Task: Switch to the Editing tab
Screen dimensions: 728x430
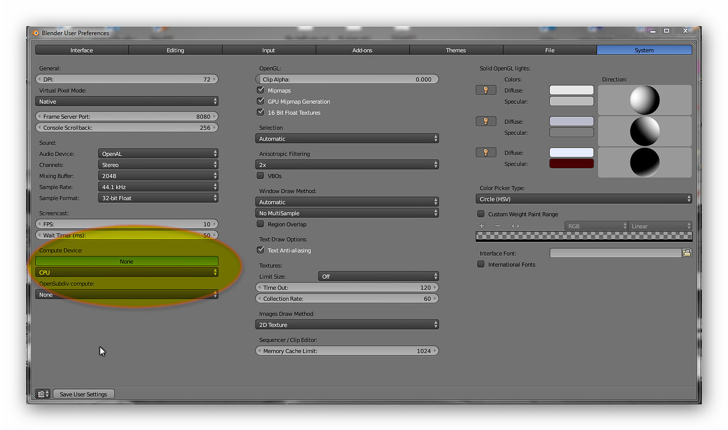Action: (175, 50)
